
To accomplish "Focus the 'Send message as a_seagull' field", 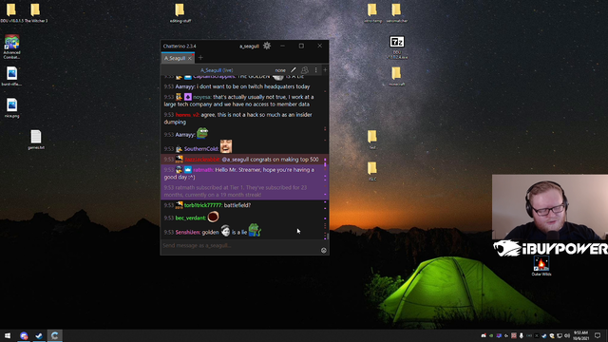I will pos(240,245).
